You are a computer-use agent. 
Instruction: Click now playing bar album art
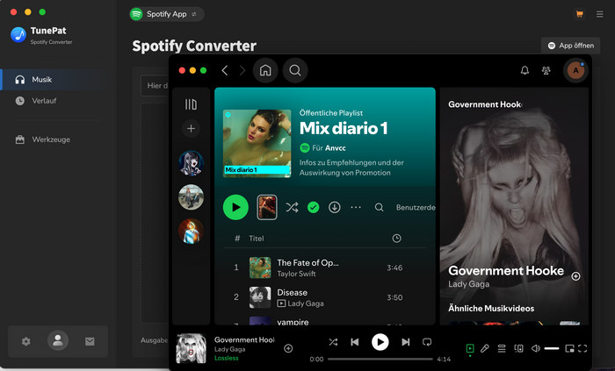tap(191, 348)
